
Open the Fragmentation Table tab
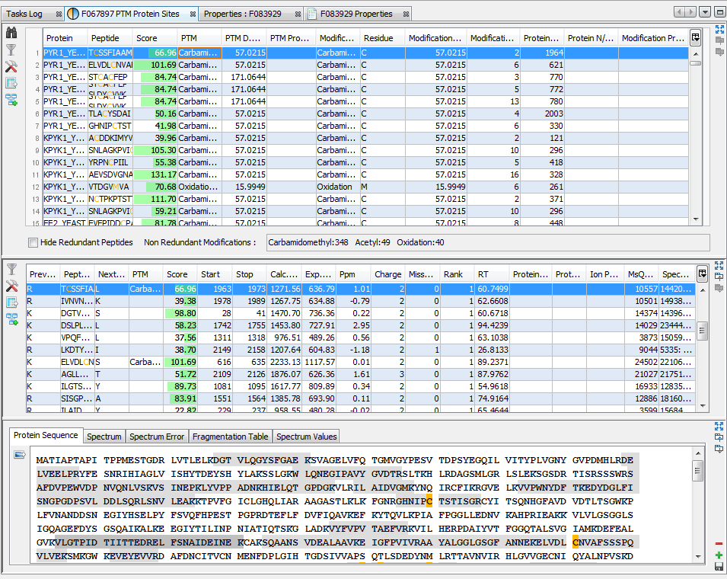pyautogui.click(x=230, y=437)
